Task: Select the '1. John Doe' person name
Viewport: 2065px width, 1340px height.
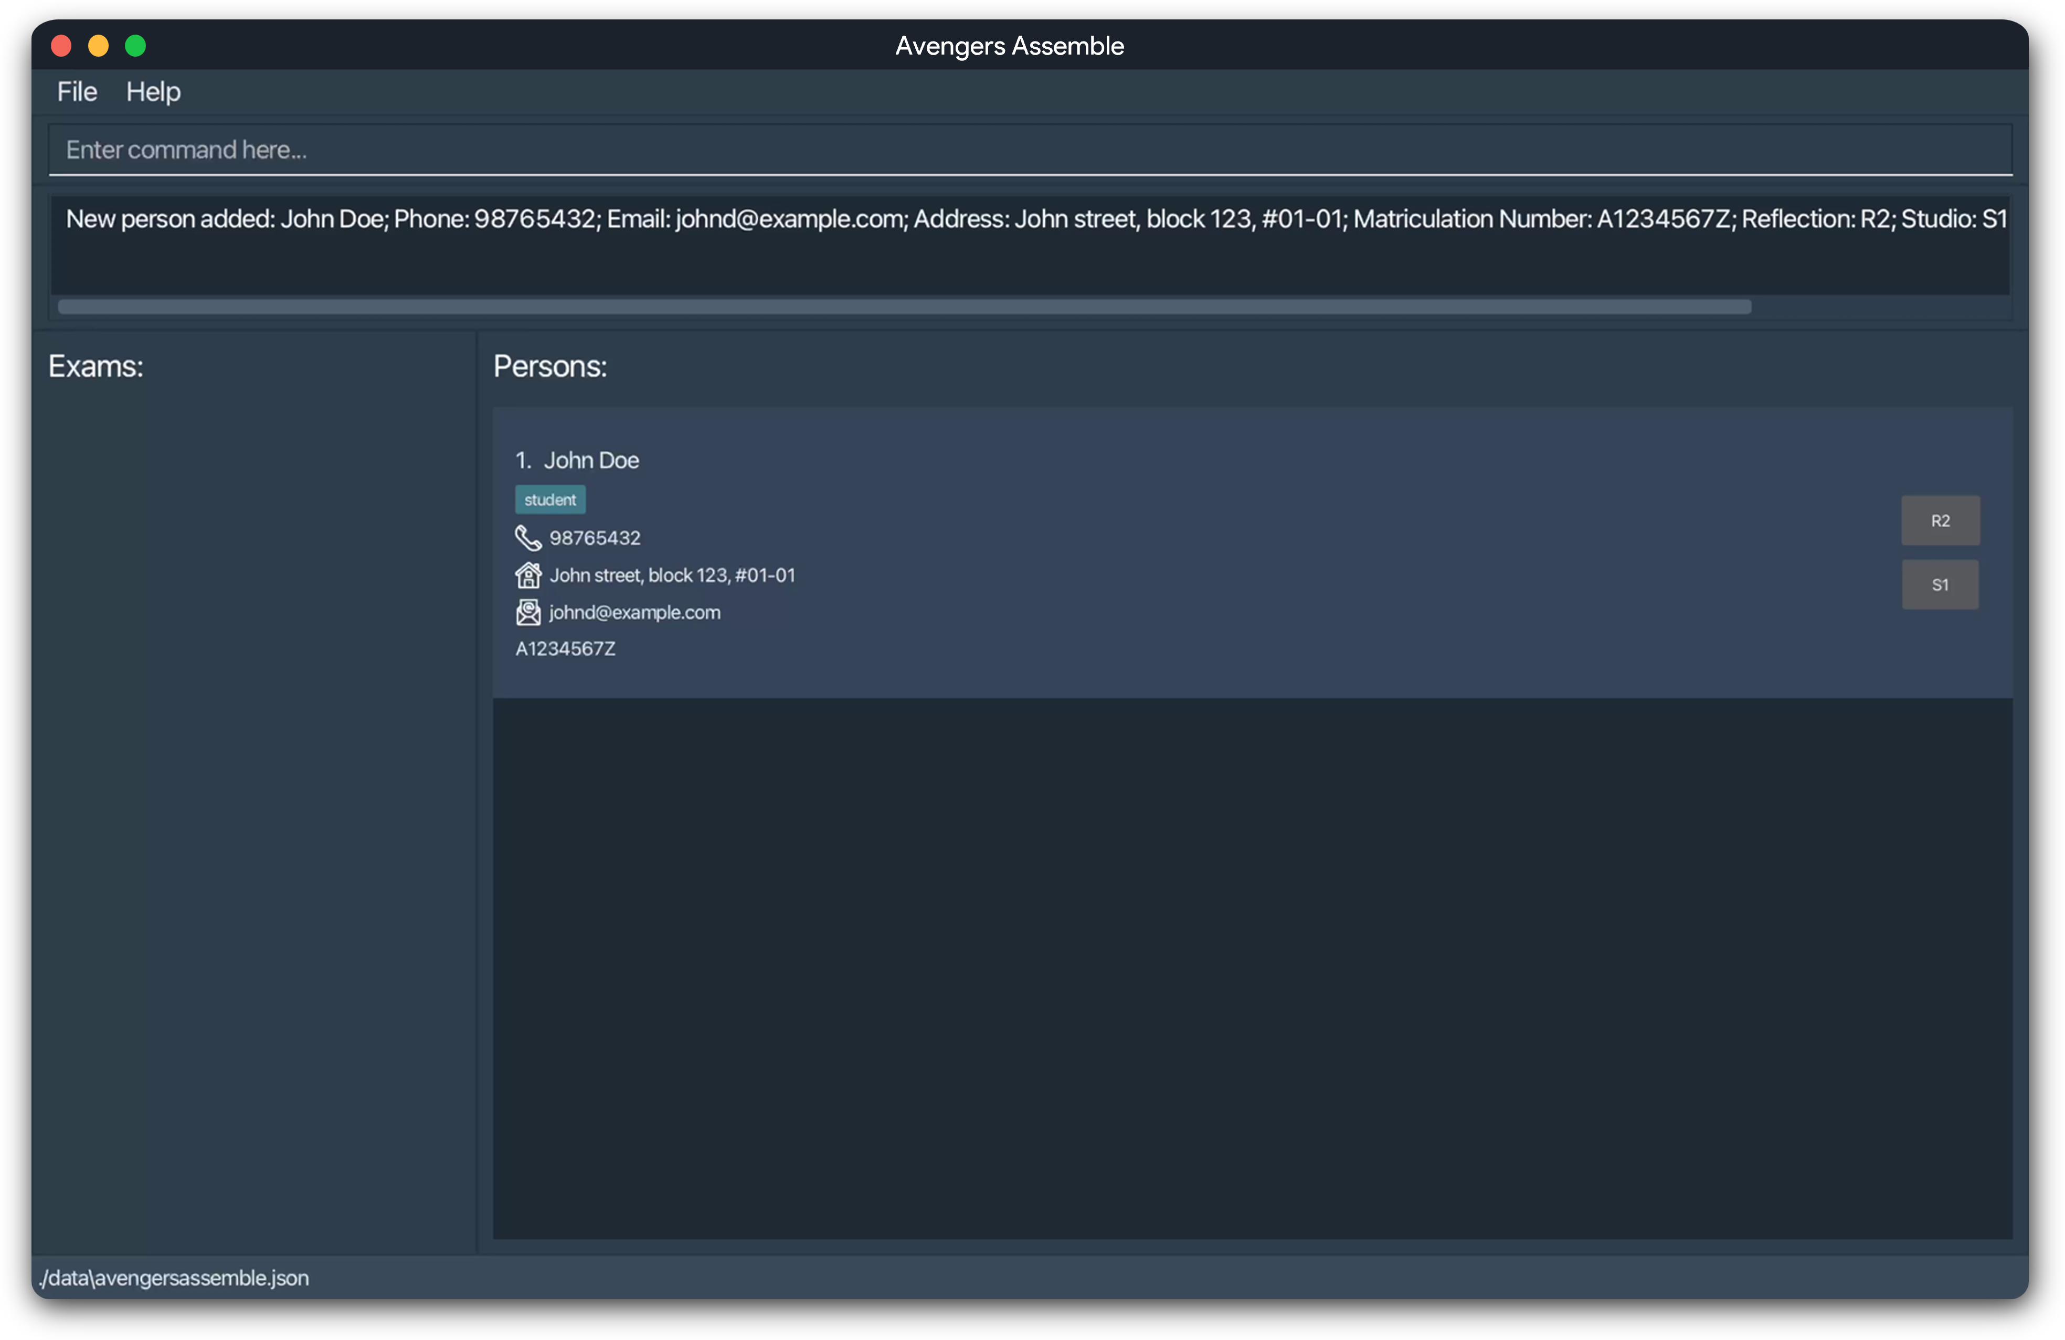Action: pyautogui.click(x=577, y=461)
